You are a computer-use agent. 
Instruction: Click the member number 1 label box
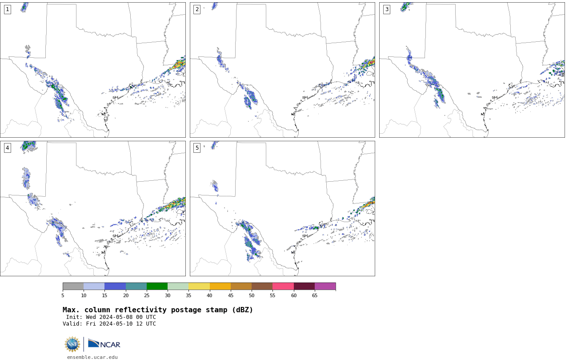point(7,9)
